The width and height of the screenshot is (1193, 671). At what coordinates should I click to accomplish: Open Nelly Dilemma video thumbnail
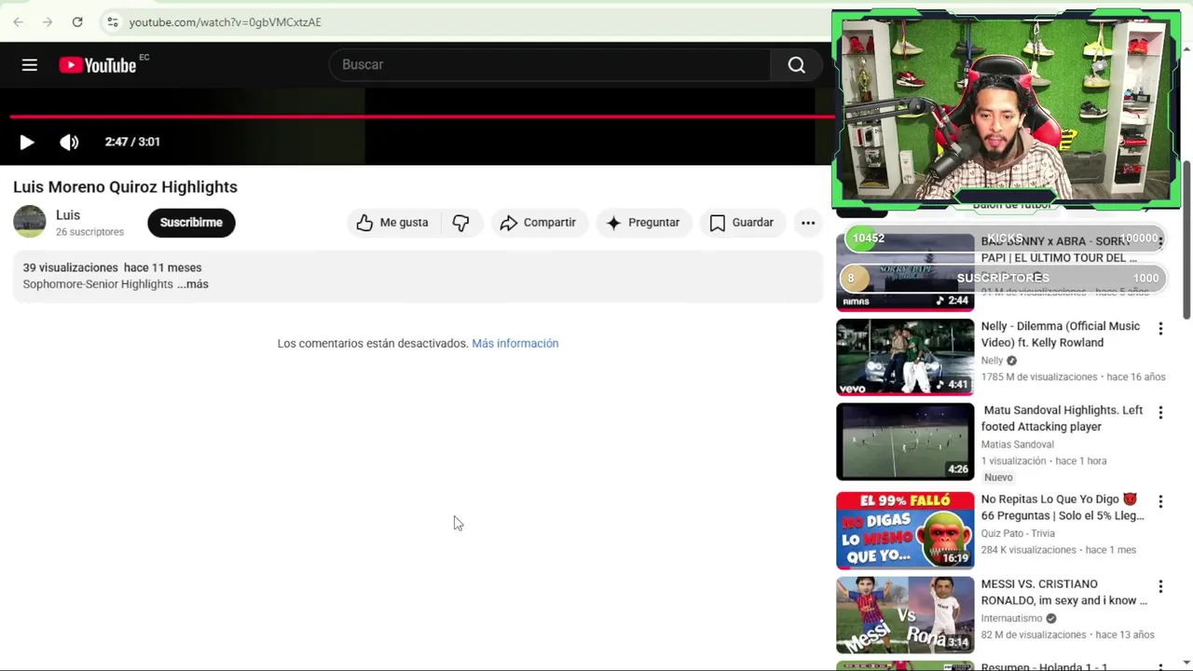[905, 357]
